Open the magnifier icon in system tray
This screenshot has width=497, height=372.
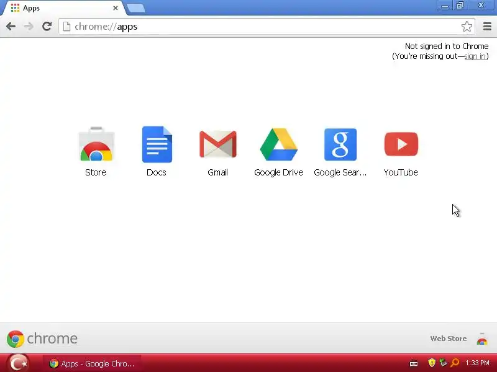(x=455, y=363)
